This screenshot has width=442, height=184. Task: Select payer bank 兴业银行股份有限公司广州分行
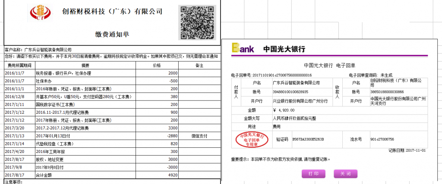[300, 101]
